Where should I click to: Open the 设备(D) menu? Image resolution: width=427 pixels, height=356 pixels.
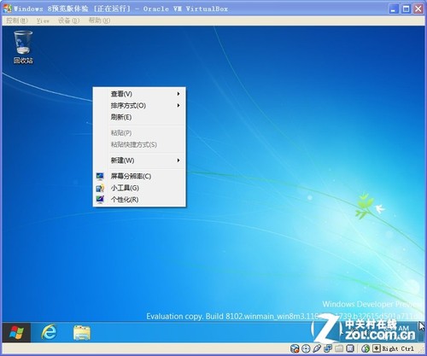coord(68,20)
